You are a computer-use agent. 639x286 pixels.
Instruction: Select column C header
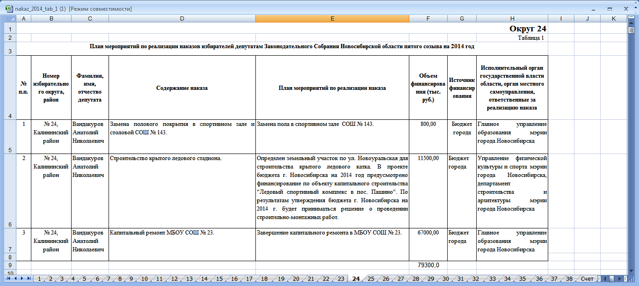tap(90, 18)
